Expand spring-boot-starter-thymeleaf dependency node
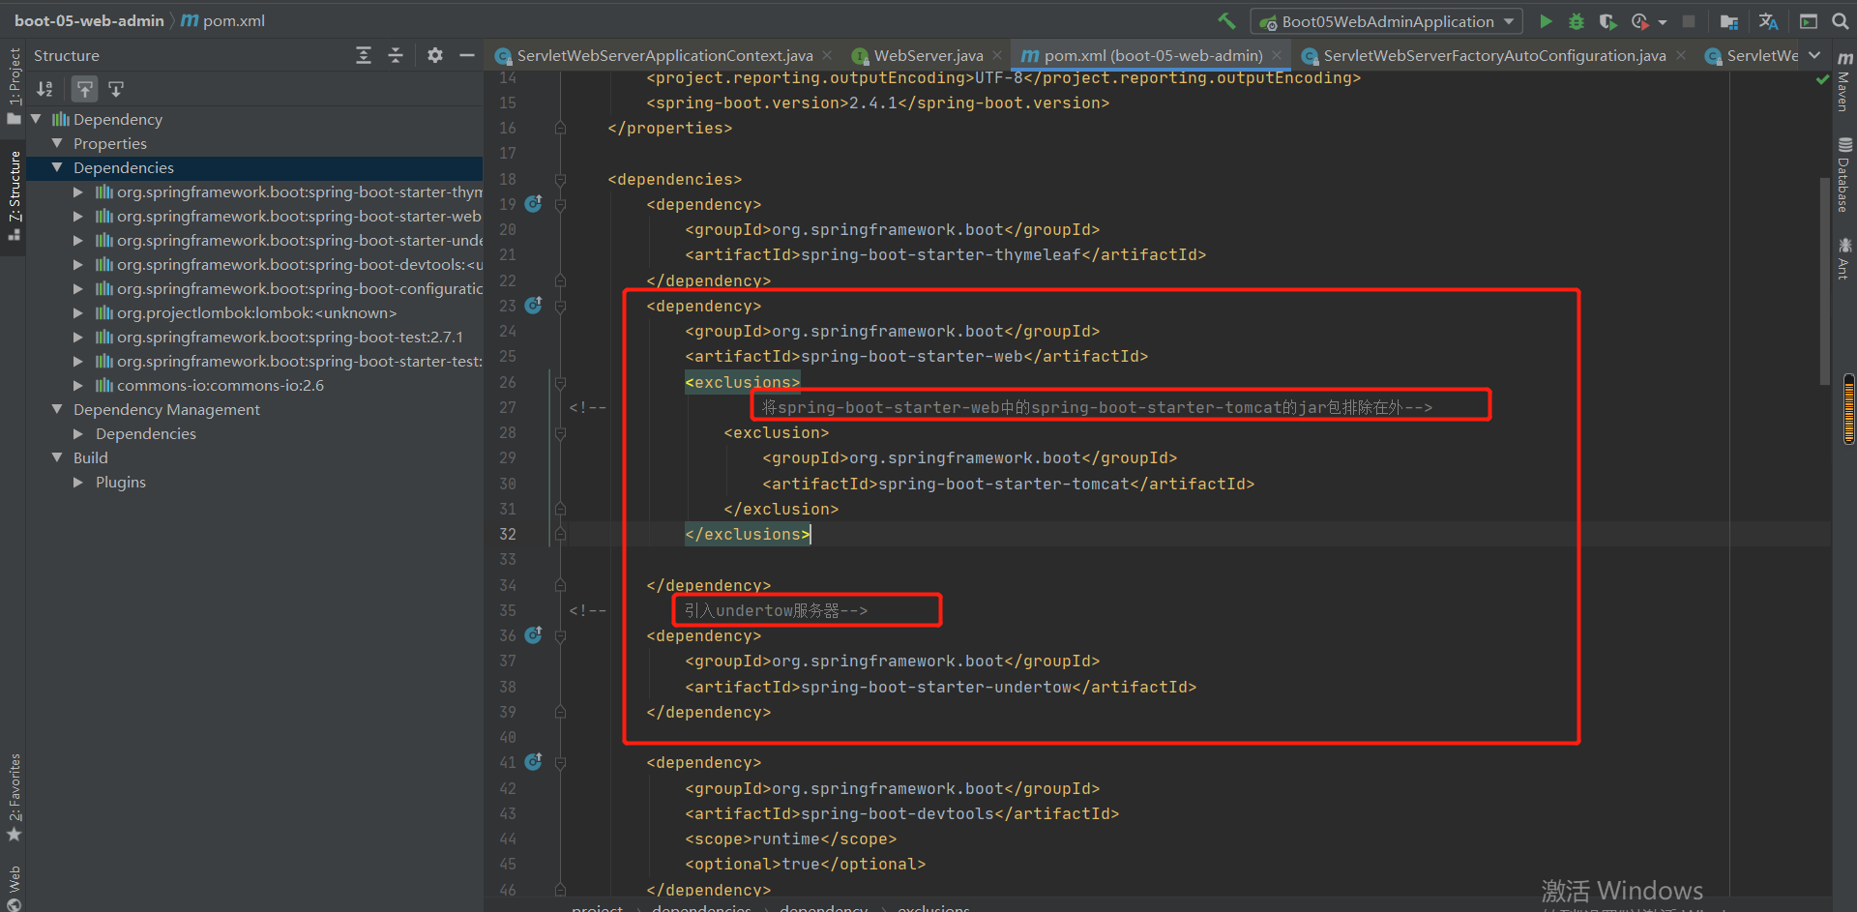This screenshot has height=912, width=1857. (x=78, y=191)
